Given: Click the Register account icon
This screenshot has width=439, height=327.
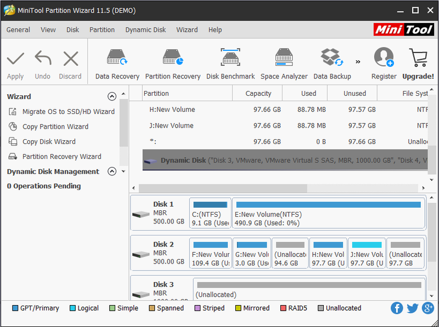Looking at the screenshot, I should 384,58.
